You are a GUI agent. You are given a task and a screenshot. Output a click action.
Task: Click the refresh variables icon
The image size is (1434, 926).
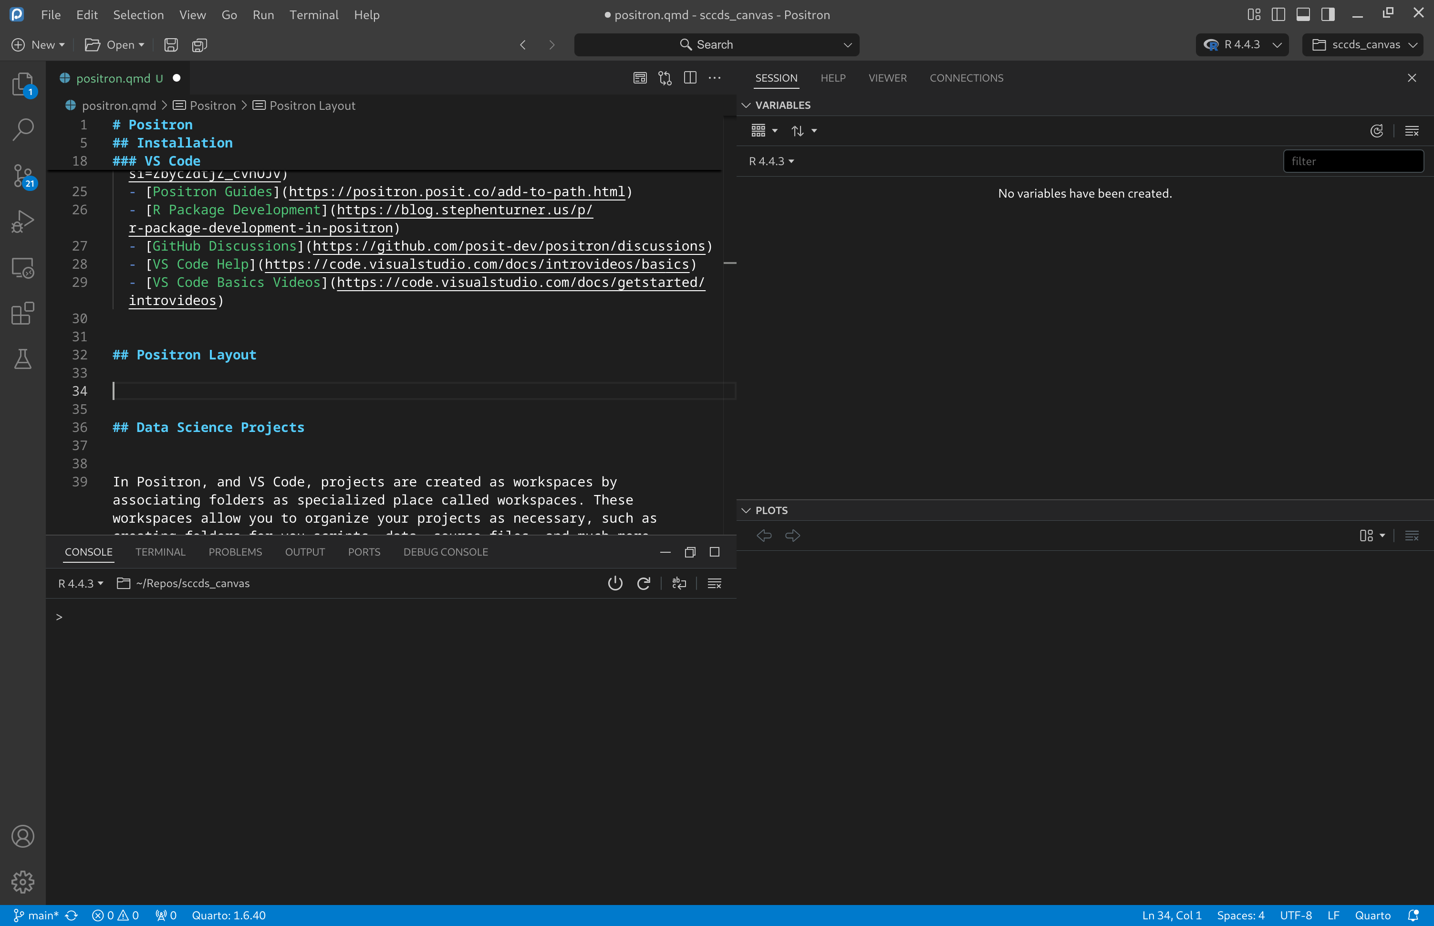click(1376, 131)
